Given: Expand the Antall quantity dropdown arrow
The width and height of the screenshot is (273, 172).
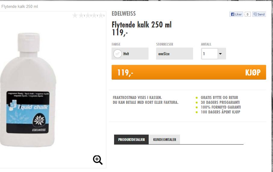Looking at the screenshot, I should tap(222, 54).
